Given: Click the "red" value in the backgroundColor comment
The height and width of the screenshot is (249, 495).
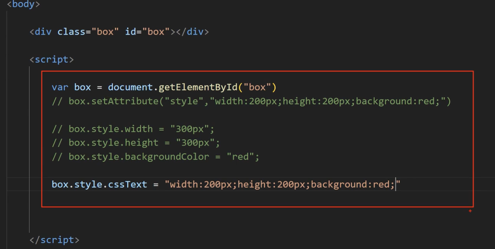Looking at the screenshot, I should pos(242,157).
